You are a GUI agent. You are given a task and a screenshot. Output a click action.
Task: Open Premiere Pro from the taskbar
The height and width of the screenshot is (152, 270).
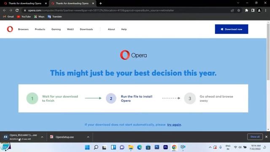click(165, 147)
